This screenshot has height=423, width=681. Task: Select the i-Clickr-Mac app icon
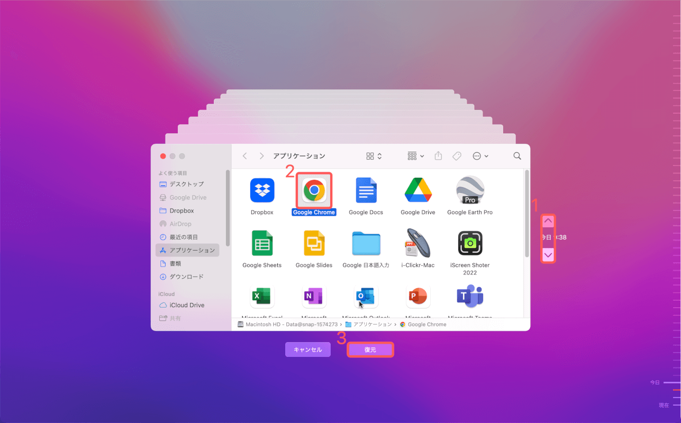[x=418, y=243]
